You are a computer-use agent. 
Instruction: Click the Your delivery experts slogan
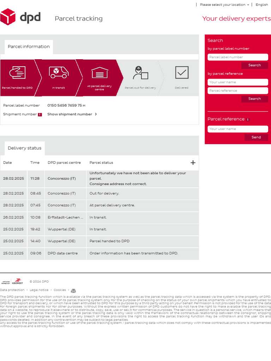236,19
